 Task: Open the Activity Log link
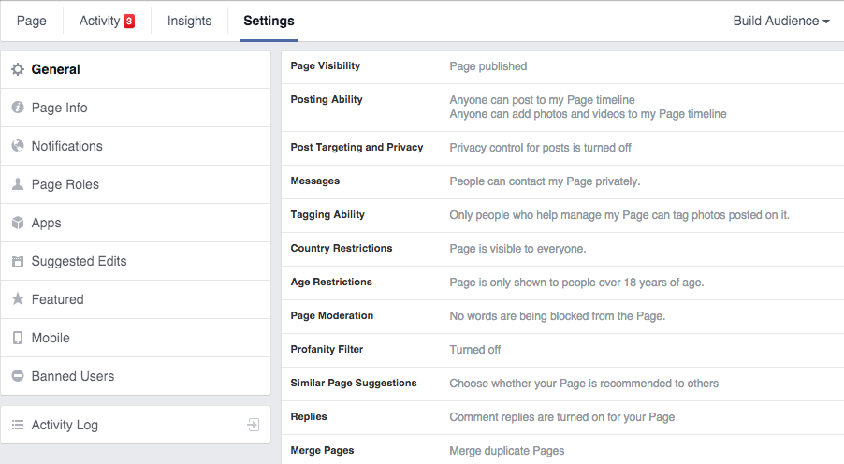point(65,425)
